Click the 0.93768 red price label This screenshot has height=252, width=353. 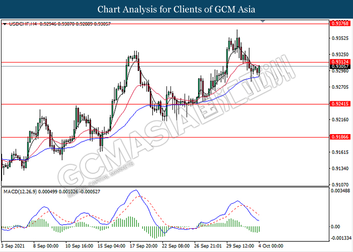point(340,23)
